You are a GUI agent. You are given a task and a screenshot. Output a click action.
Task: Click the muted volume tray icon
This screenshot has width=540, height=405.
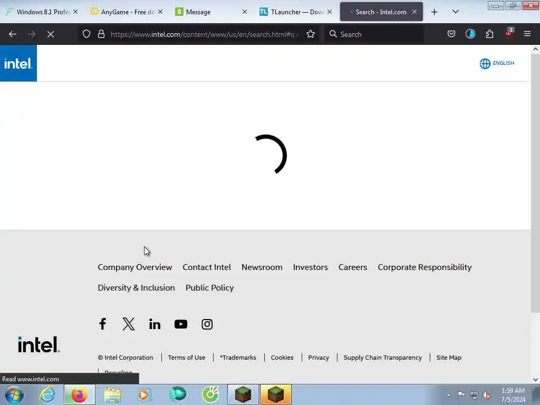click(487, 396)
